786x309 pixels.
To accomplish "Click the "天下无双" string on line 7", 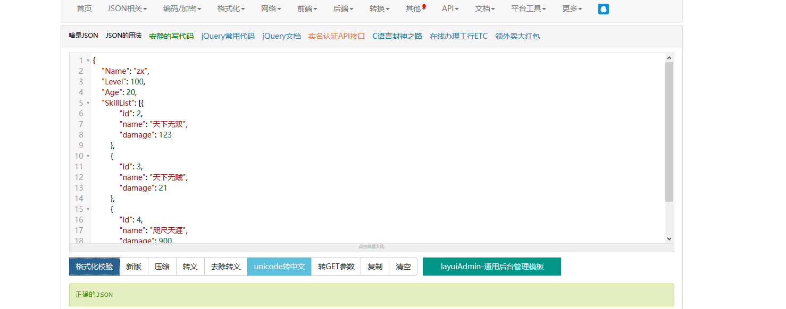I will coord(168,124).
